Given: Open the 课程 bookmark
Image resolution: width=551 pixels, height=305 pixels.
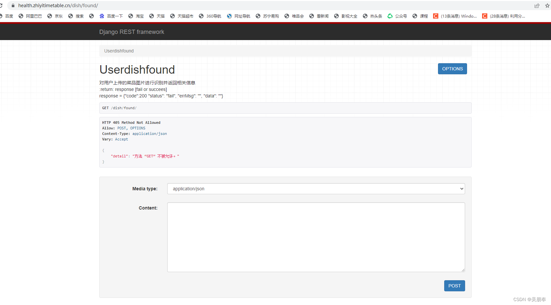Looking at the screenshot, I should [420, 16].
